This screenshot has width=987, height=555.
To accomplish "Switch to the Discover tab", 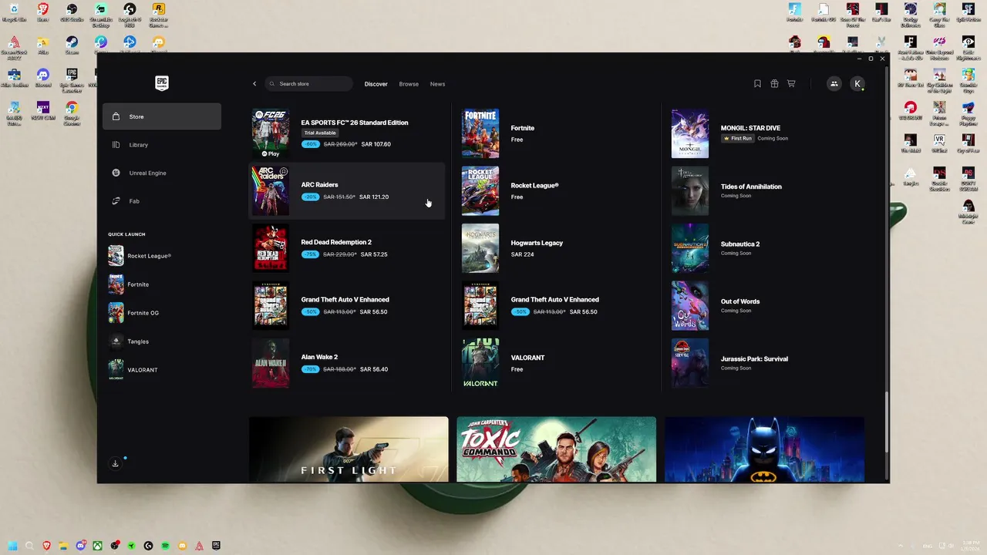I will (376, 84).
